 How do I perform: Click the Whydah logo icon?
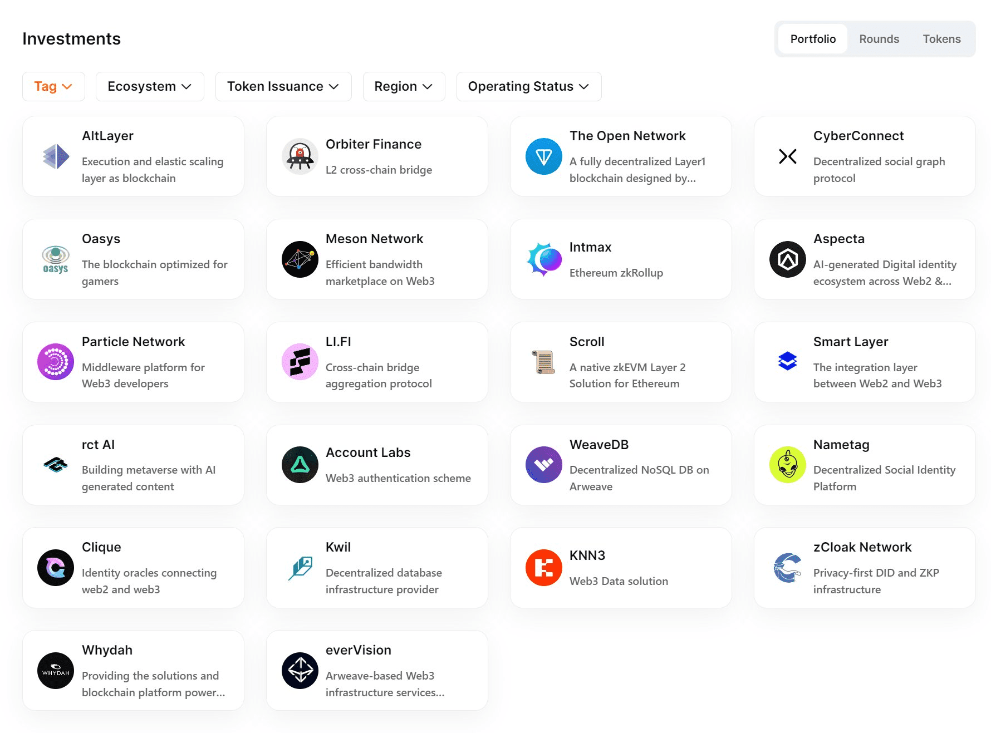pyautogui.click(x=56, y=671)
